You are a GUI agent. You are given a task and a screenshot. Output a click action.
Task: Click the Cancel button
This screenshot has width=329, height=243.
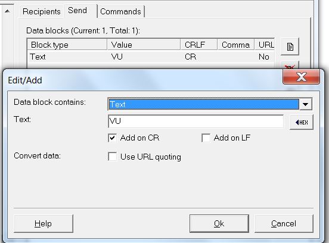(x=284, y=223)
